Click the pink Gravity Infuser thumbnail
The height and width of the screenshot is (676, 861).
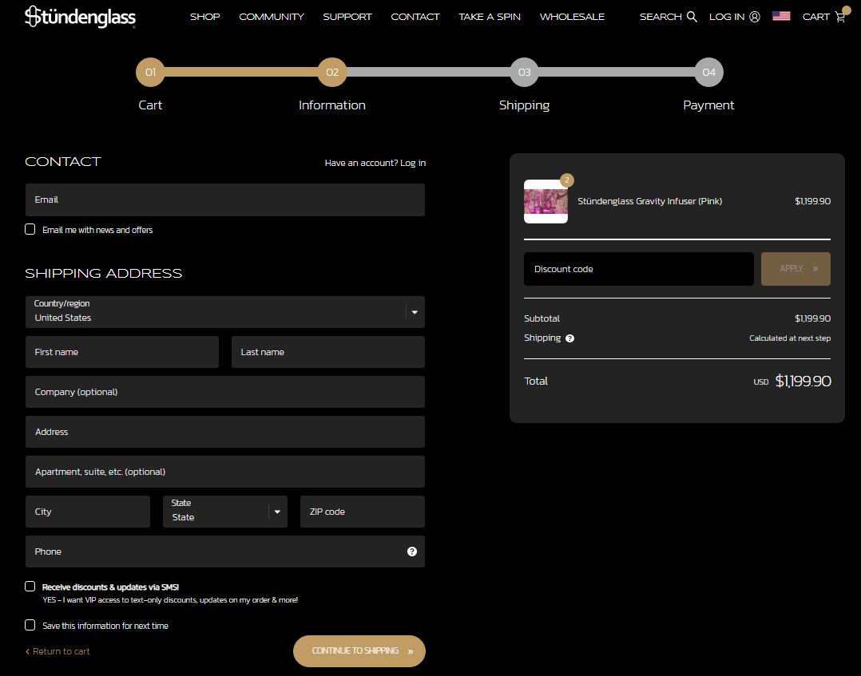546,202
